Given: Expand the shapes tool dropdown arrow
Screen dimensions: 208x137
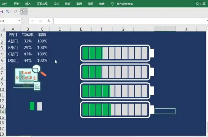Looking at the screenshot, I should 26,11.
